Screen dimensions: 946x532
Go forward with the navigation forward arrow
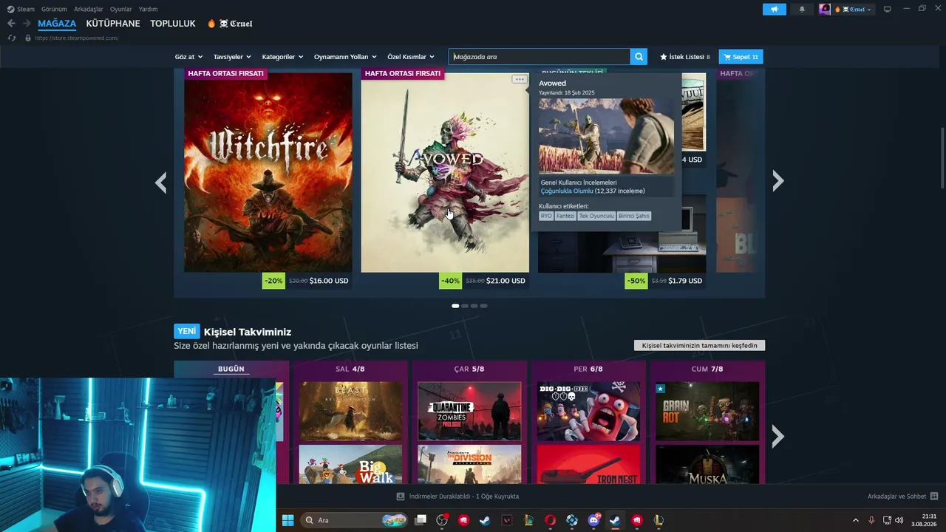click(x=27, y=24)
